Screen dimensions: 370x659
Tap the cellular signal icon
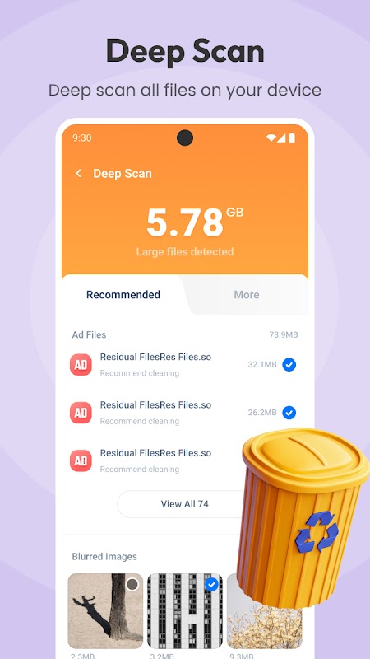281,138
